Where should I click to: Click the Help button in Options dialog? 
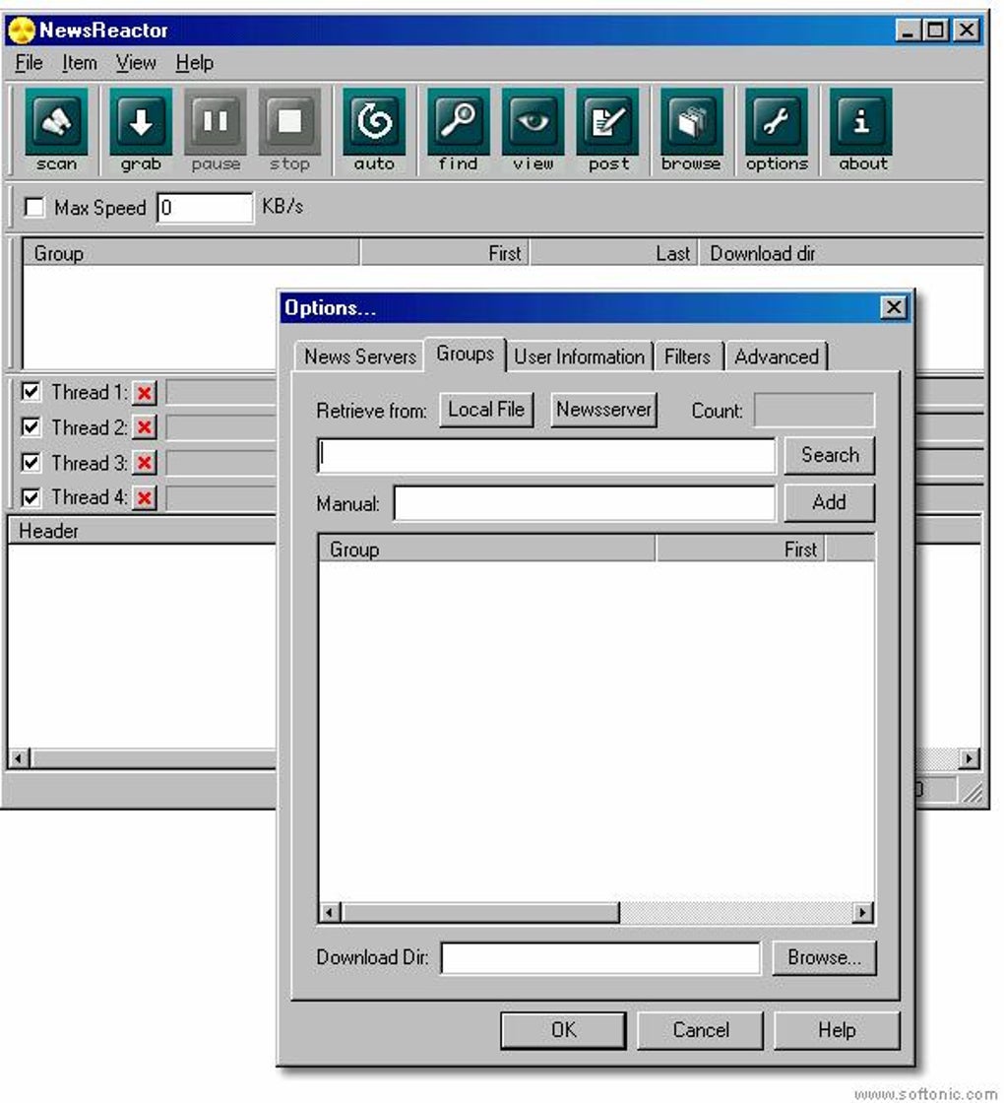click(837, 1030)
